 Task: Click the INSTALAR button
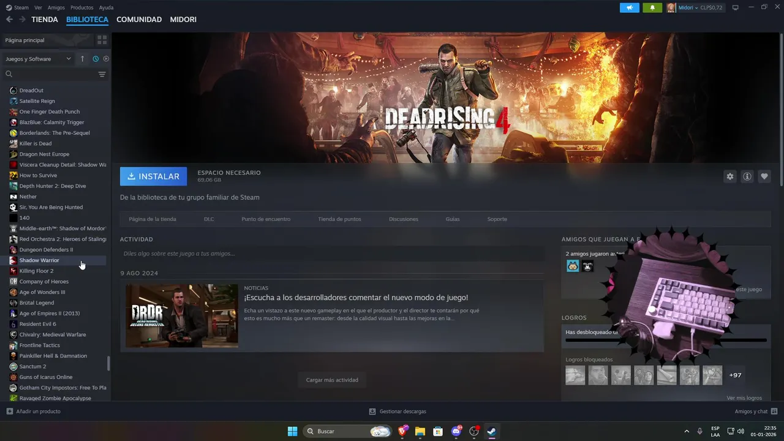pyautogui.click(x=154, y=176)
